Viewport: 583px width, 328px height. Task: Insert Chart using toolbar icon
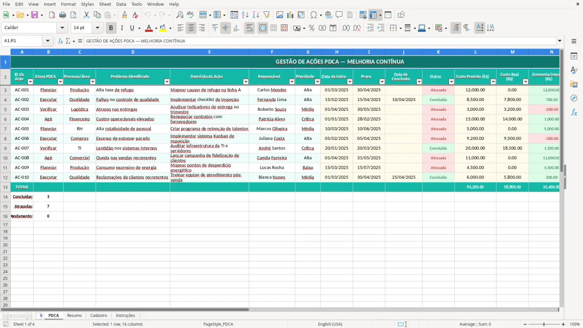[291, 15]
